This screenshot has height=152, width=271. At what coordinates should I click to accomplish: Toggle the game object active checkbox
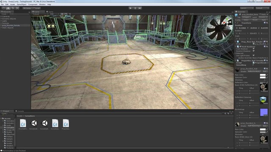[240, 14]
